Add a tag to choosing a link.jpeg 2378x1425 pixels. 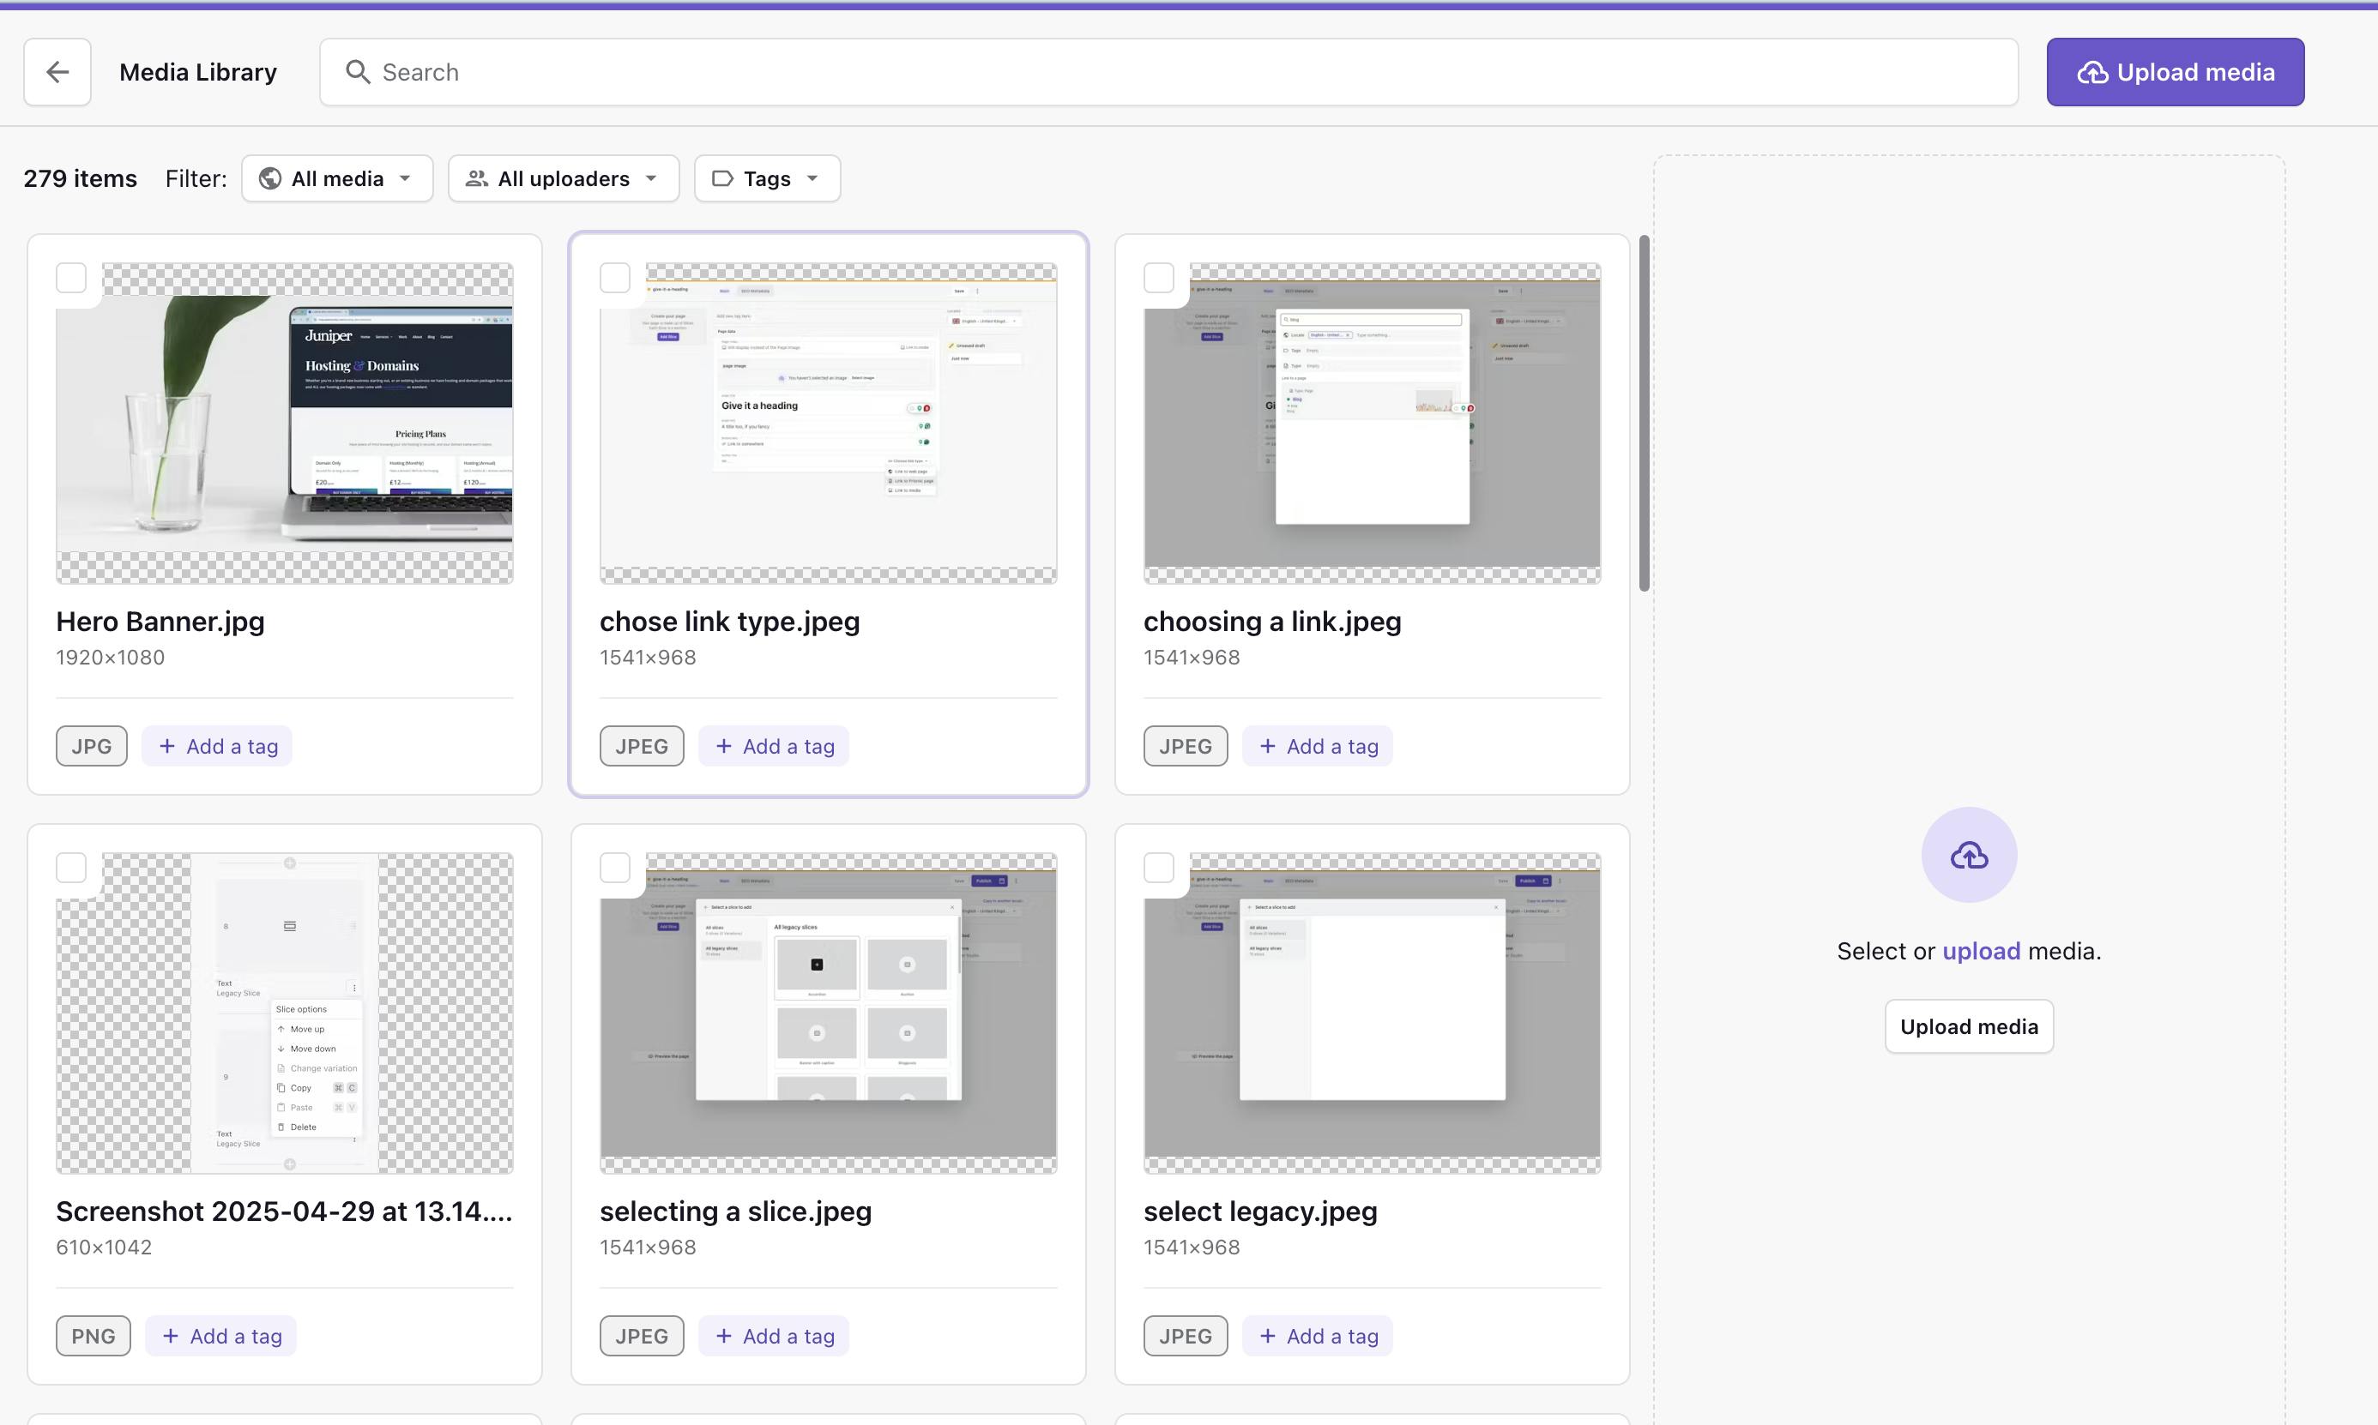click(1318, 746)
